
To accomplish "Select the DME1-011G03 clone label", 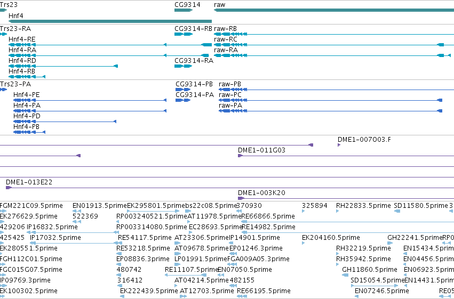I will [x=262, y=150].
